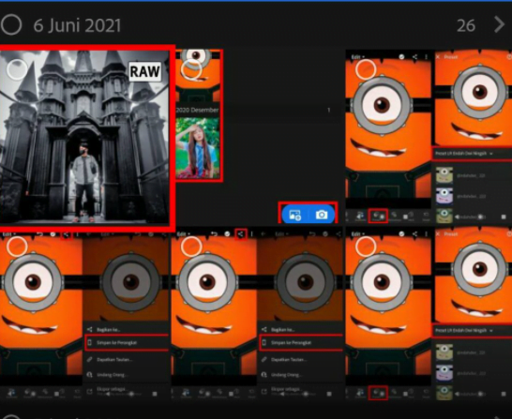Tap the blue add-photos-from-gallery icon
Image resolution: width=512 pixels, height=419 pixels.
point(294,215)
